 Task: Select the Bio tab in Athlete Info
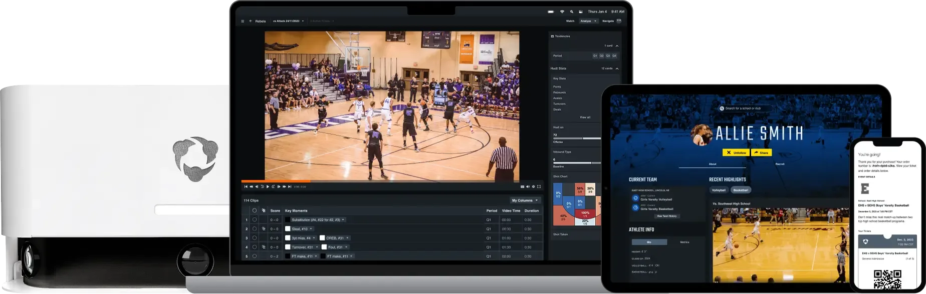coord(649,242)
